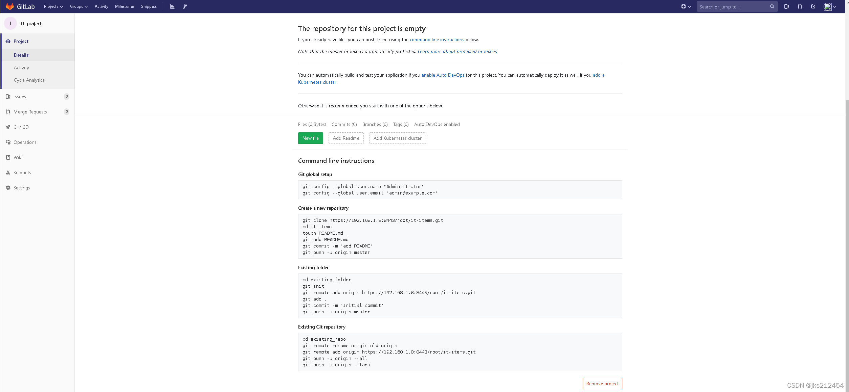849x392 pixels.
Task: Open the Projects dropdown menu
Action: (x=52, y=6)
